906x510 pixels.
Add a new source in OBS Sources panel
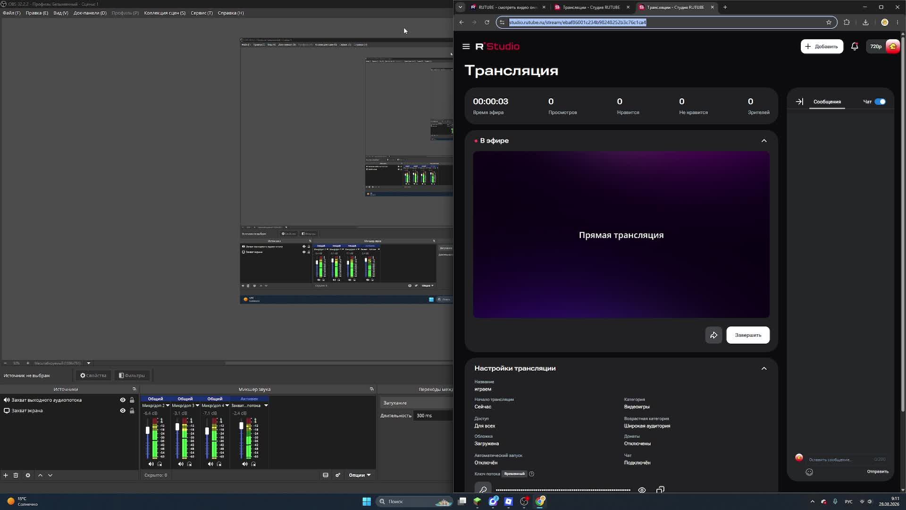(6, 475)
